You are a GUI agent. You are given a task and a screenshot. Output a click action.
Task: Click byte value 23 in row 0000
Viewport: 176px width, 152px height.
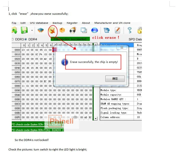(23, 50)
